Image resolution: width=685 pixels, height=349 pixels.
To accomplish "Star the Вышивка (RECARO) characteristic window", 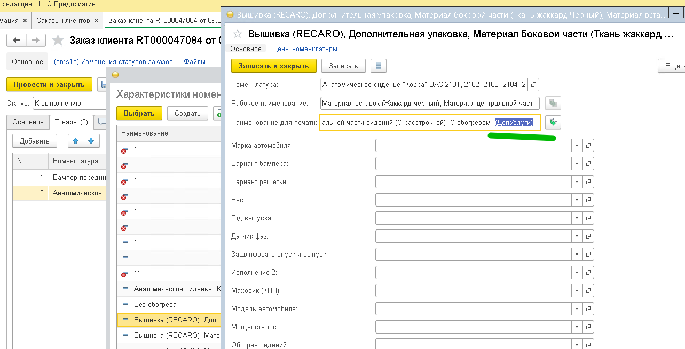I will [x=238, y=35].
